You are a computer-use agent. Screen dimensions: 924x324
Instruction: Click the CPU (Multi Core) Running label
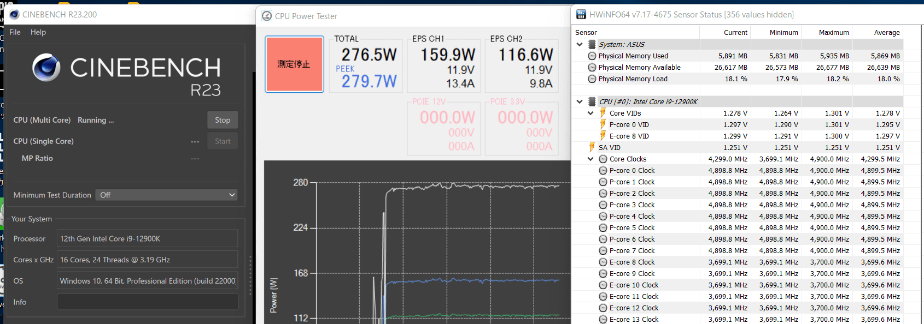(x=63, y=120)
